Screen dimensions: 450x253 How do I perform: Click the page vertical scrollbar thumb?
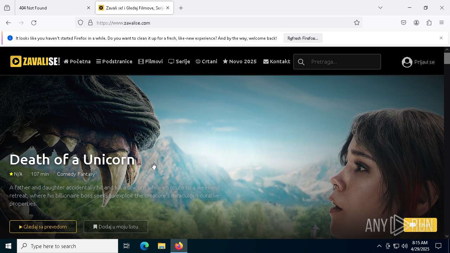coord(447,58)
